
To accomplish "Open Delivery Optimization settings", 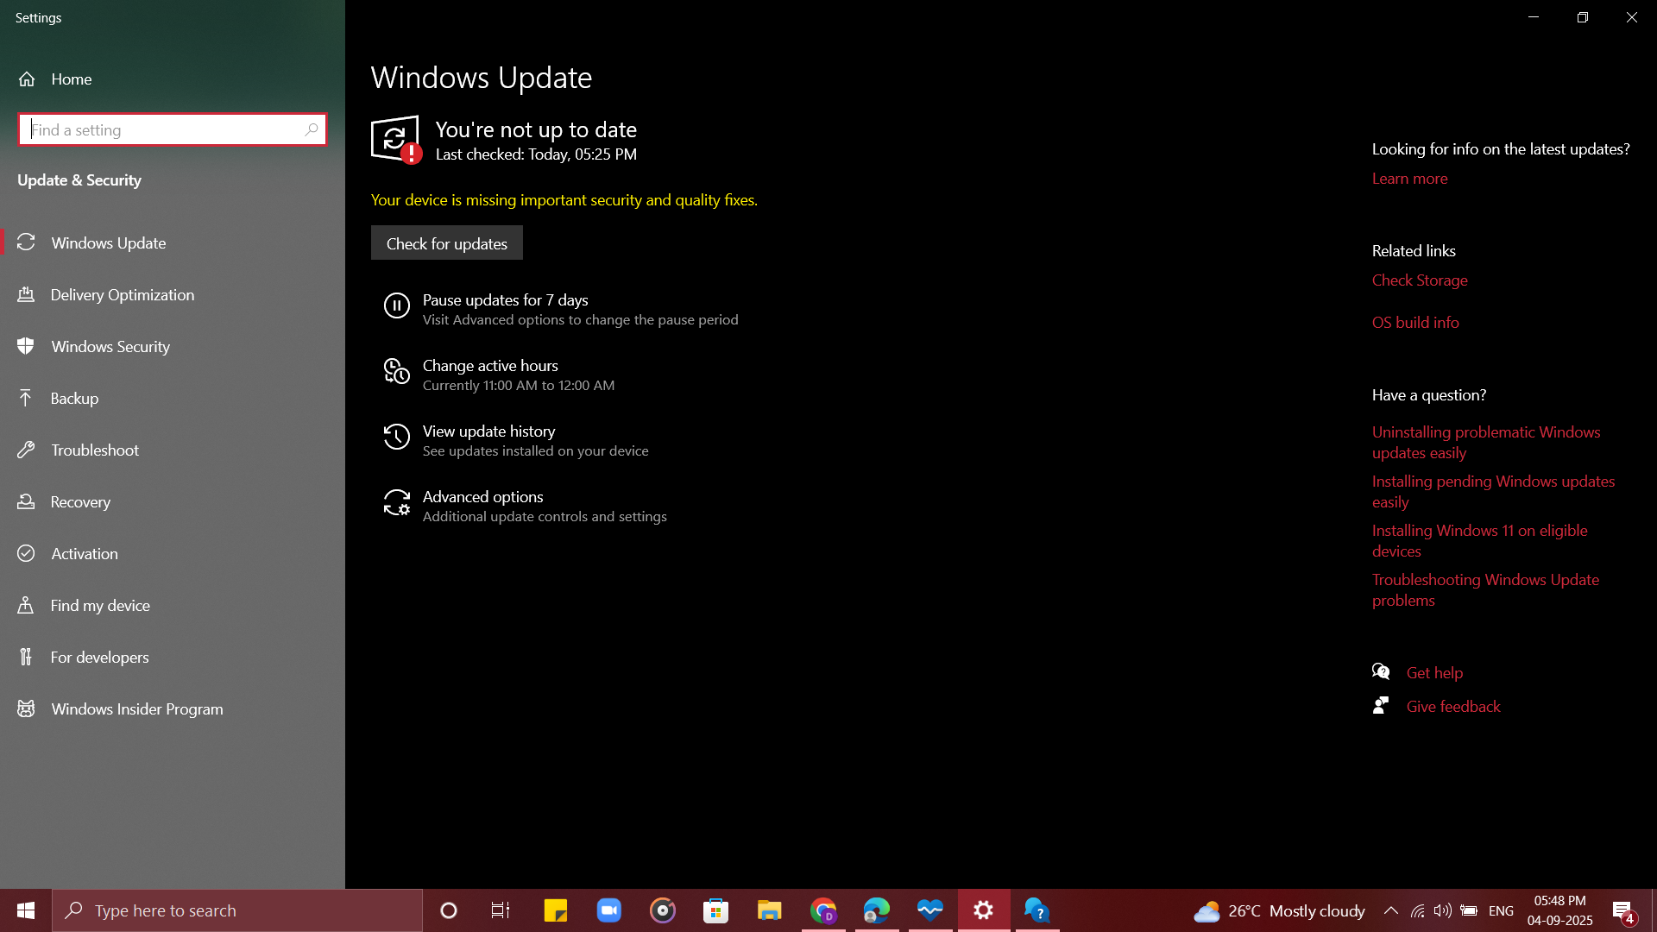I will pyautogui.click(x=122, y=294).
